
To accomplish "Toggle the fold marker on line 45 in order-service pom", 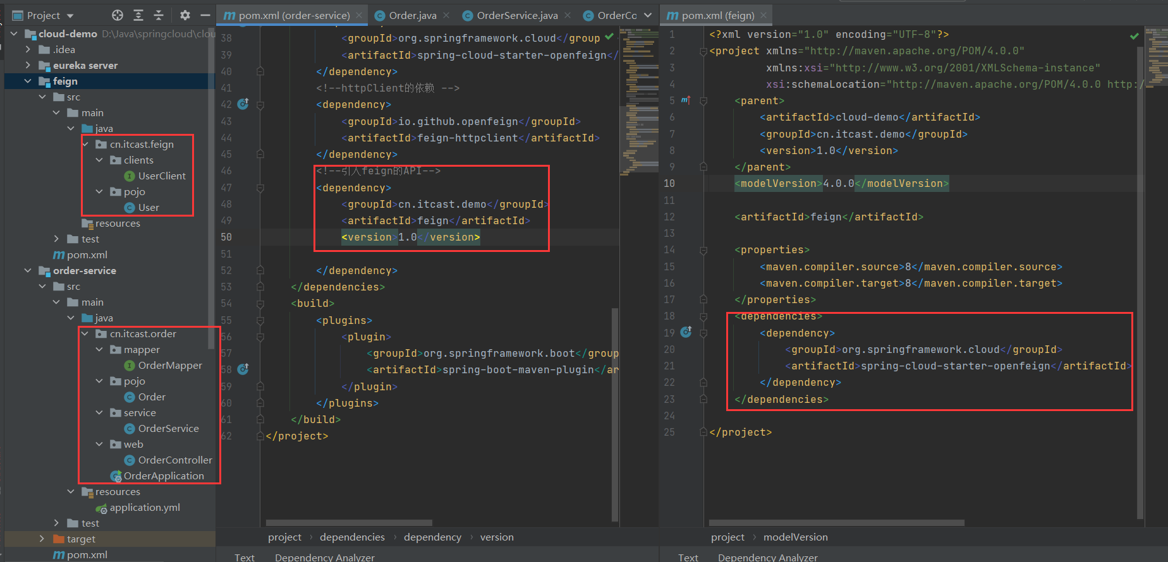I will click(260, 154).
